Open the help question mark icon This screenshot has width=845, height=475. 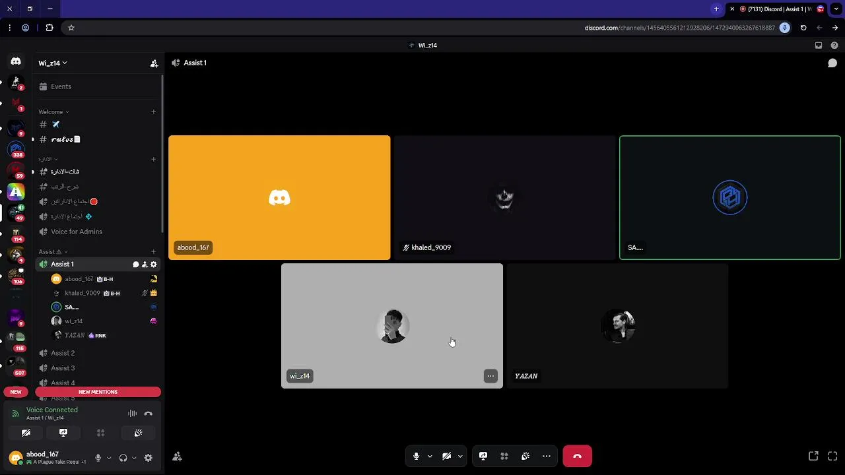pos(834,46)
